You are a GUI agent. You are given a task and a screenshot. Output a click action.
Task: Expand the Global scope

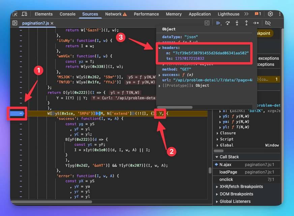point(217,145)
